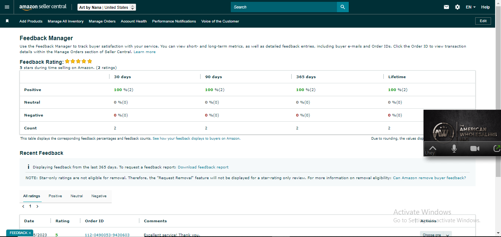Open the Help link

click(x=486, y=7)
